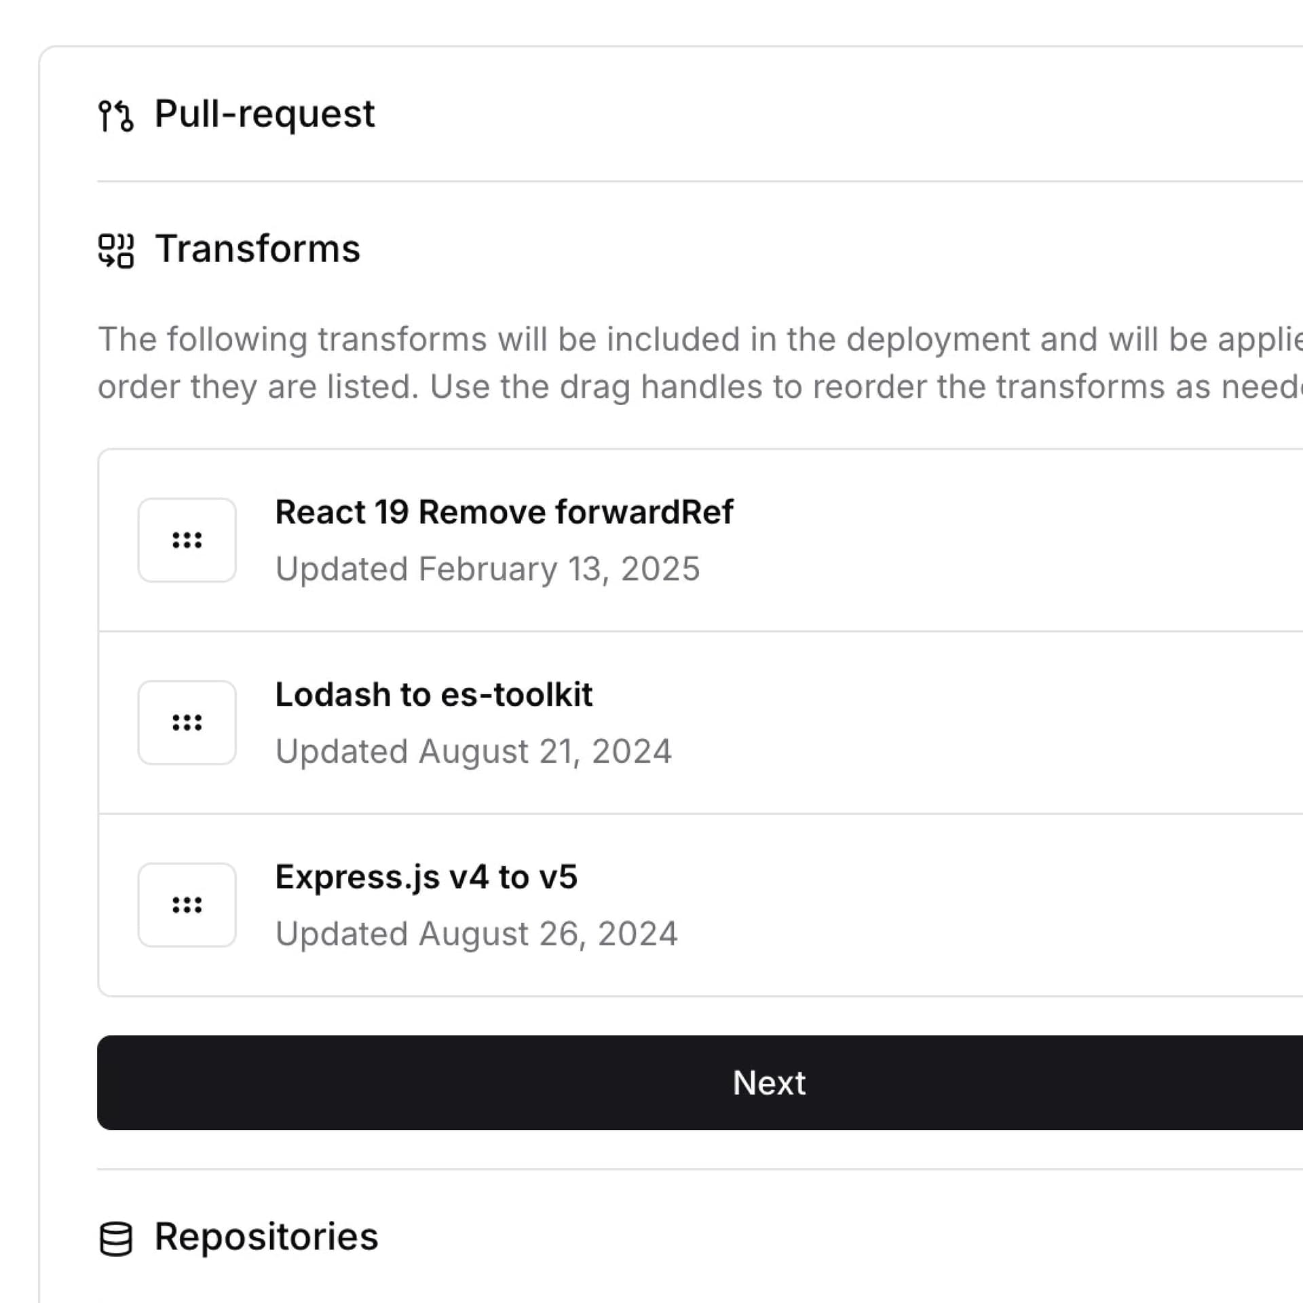1303x1303 pixels.
Task: Expand the Pull-request section heading
Action: tap(264, 114)
